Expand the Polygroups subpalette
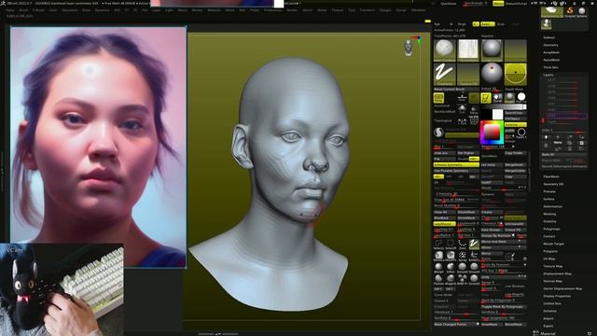 [x=551, y=229]
